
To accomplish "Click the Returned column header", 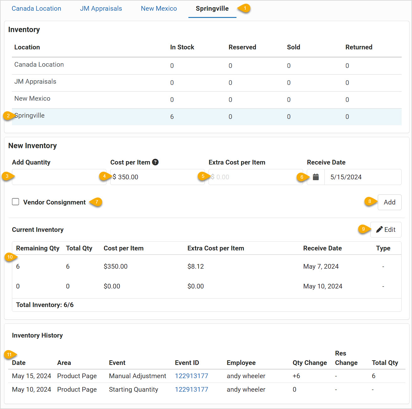I will coord(359,47).
